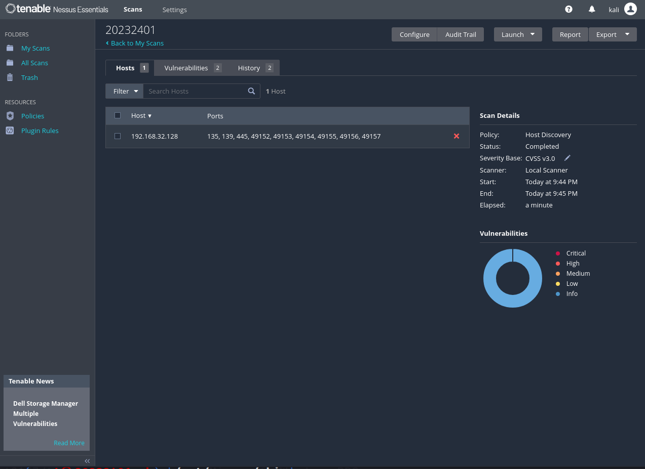Click the Critical legend color dot

(x=558, y=253)
